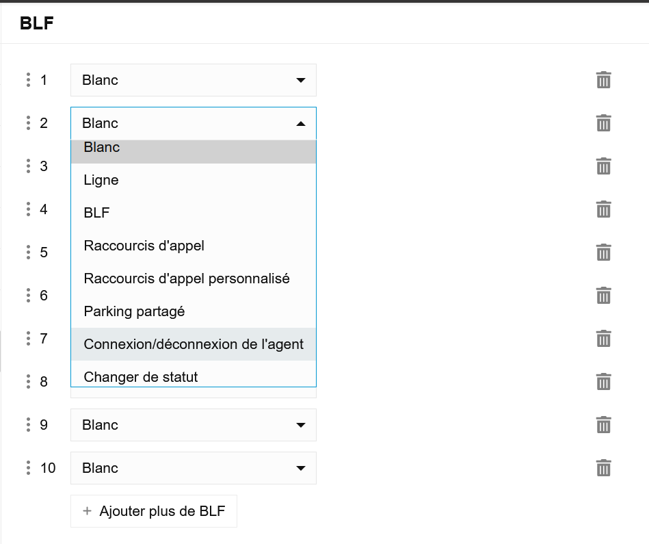This screenshot has height=544, width=649.
Task: Pick Raccourcis d'appel personnalisé option
Action: 187,279
